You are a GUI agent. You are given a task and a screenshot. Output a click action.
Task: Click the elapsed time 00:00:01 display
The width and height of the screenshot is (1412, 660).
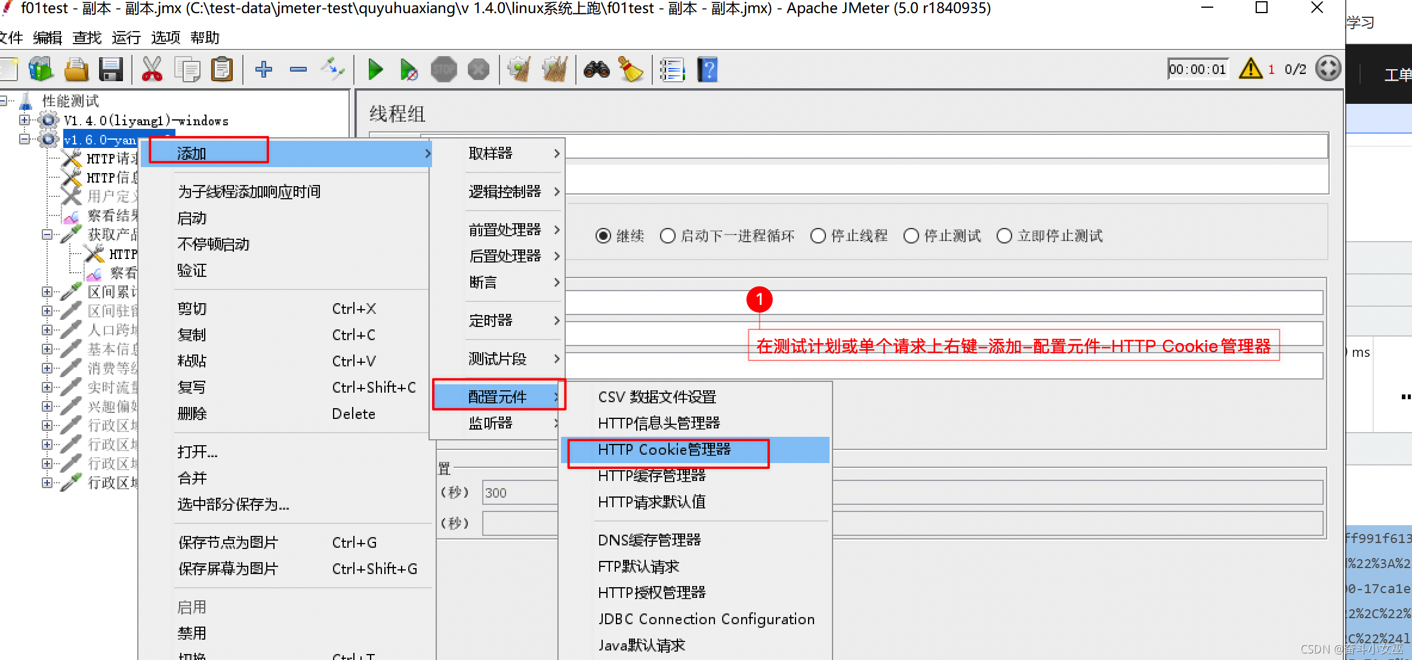[x=1197, y=69]
